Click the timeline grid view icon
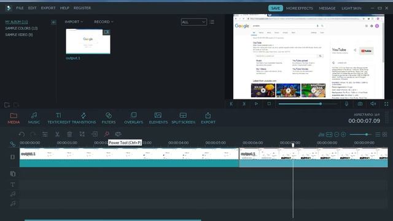 tap(385, 134)
